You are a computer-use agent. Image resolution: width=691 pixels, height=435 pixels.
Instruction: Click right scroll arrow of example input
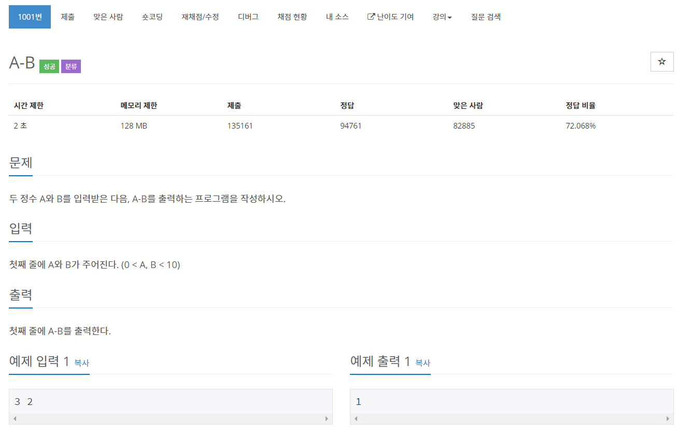(x=327, y=418)
